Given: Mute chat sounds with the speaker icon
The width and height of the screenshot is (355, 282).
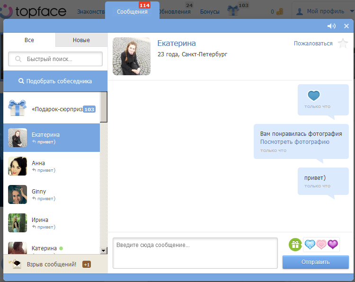Looking at the screenshot, I should [331, 26].
